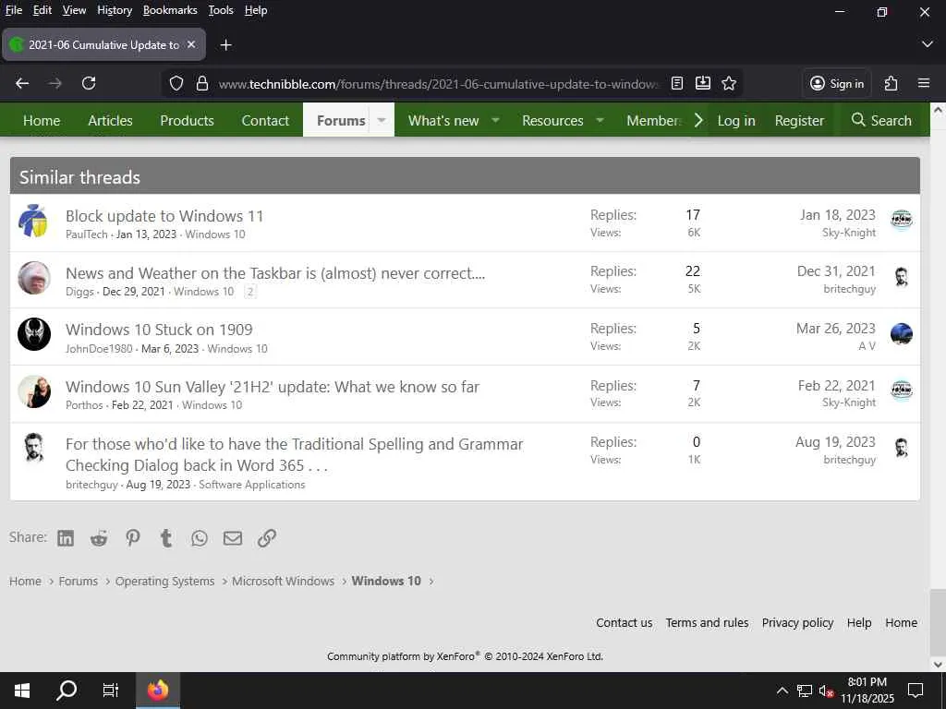
Task: Open Porthos' avatar image
Action: (x=34, y=391)
